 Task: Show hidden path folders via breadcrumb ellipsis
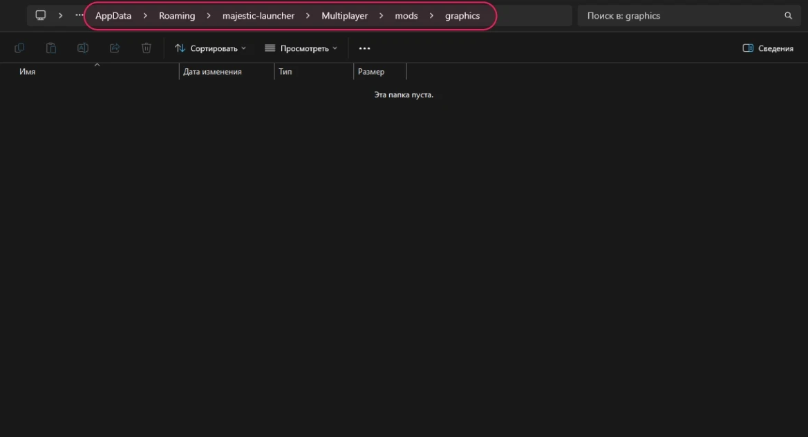79,16
